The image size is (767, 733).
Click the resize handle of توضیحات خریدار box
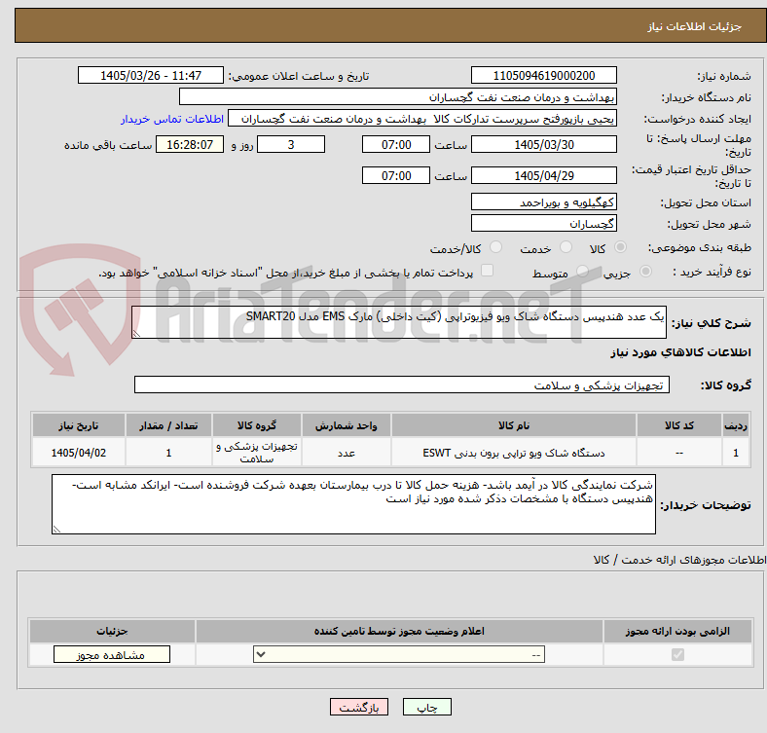(x=56, y=530)
